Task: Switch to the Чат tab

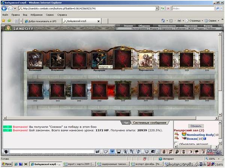Action: coord(126,122)
